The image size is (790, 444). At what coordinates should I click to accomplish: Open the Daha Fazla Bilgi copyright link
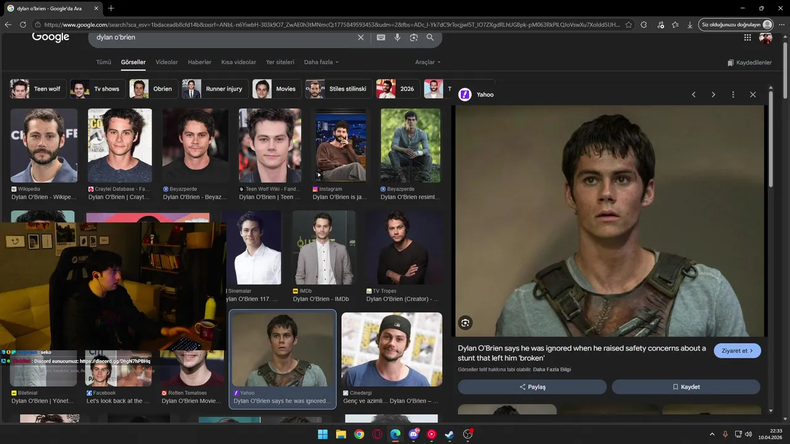[552, 369]
